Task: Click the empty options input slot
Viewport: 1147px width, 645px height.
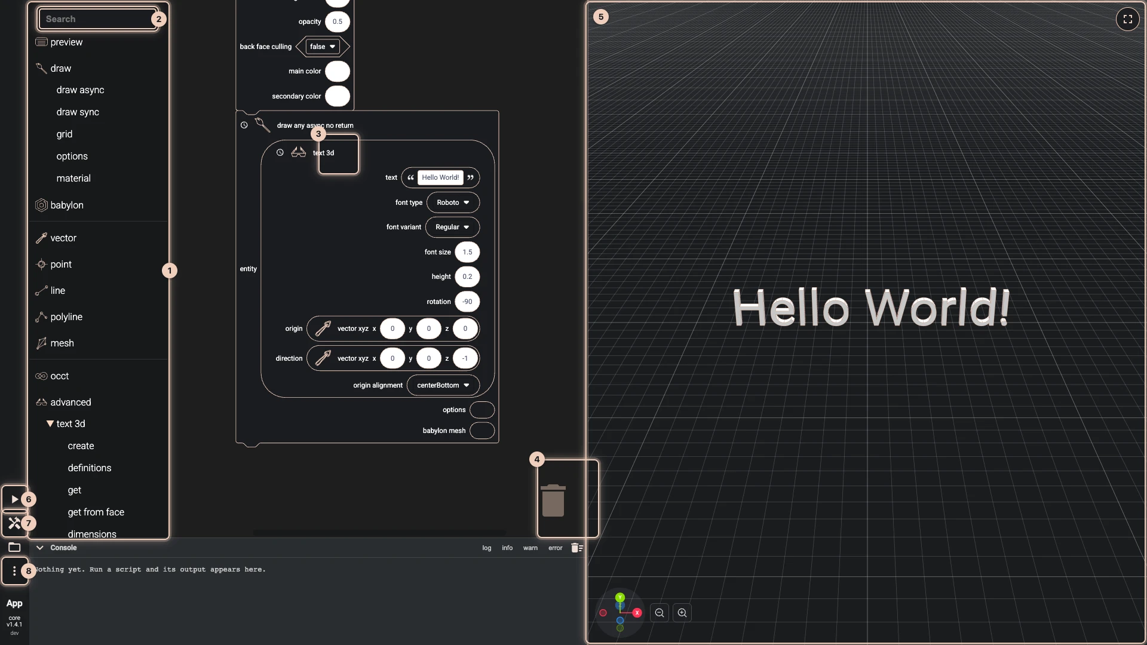Action: 482,410
